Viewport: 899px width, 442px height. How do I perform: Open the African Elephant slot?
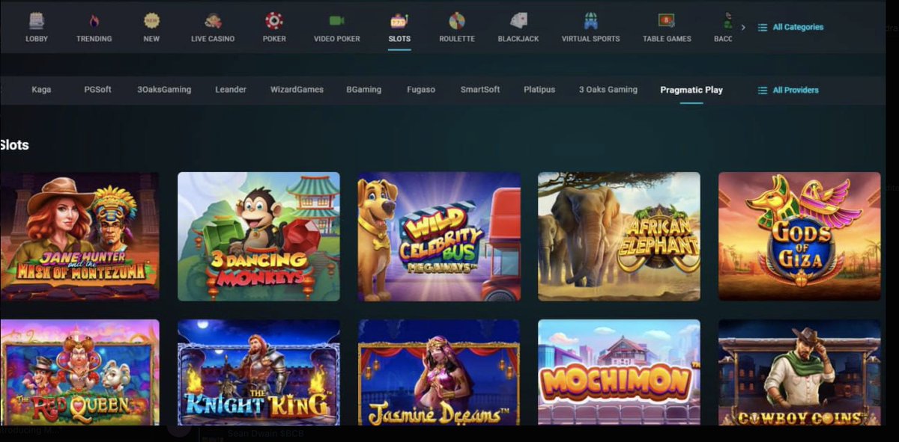click(x=619, y=236)
